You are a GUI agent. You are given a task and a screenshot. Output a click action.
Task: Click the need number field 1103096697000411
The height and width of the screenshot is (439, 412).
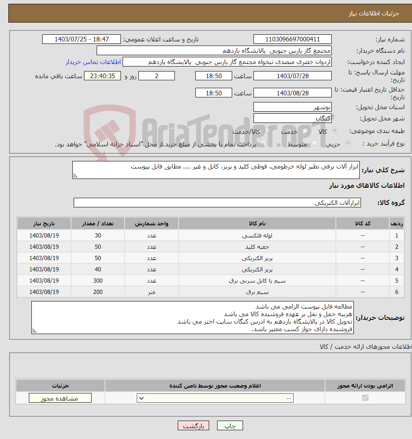pos(292,39)
